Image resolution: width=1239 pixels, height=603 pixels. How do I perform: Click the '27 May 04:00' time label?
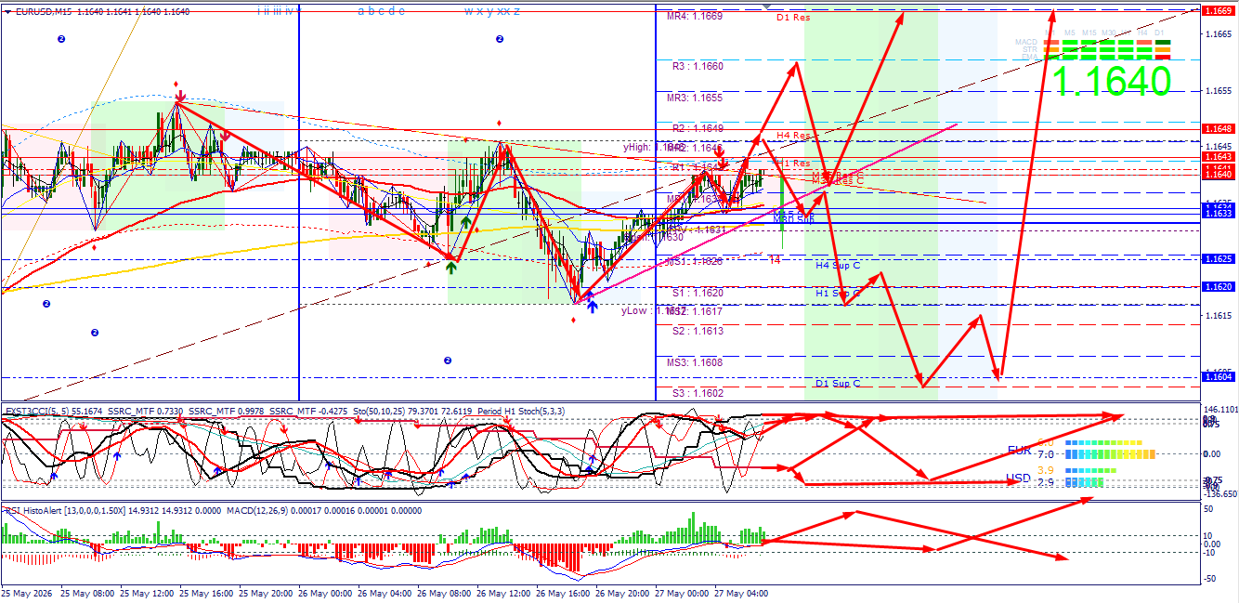742,593
